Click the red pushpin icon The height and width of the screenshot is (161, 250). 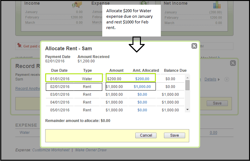point(19,46)
